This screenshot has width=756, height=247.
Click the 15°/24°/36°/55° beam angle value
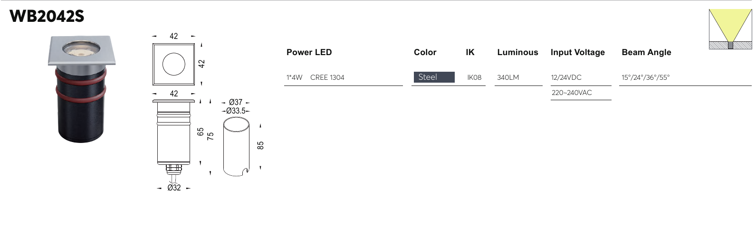tap(646, 77)
